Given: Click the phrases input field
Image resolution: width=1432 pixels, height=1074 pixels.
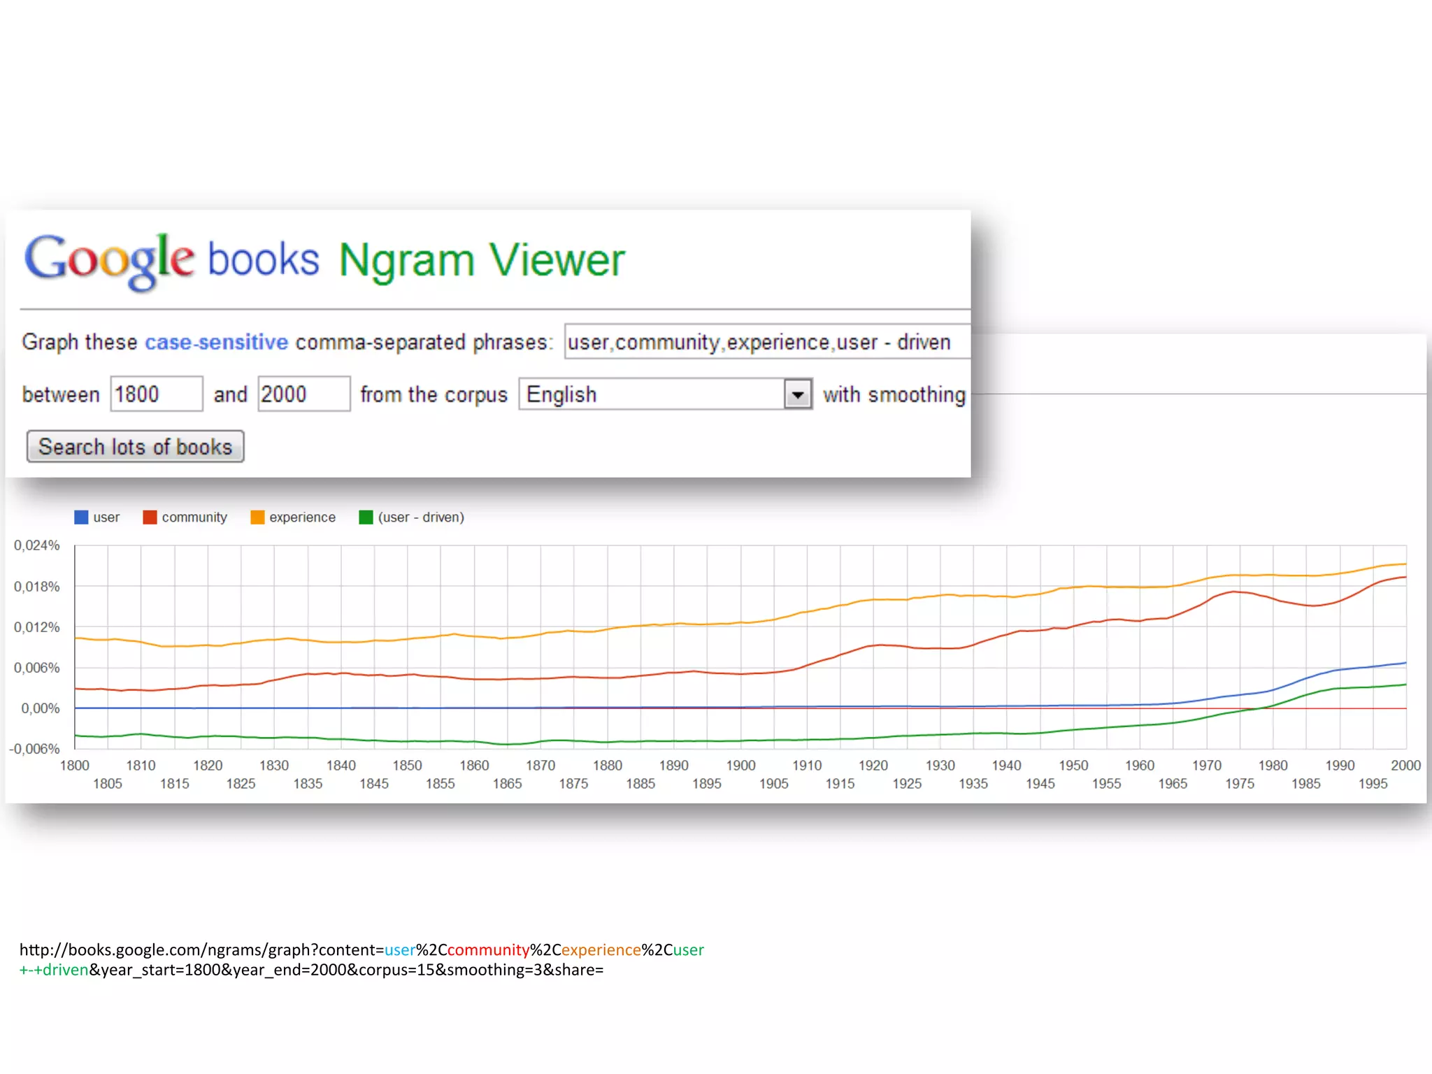Looking at the screenshot, I should click(767, 342).
